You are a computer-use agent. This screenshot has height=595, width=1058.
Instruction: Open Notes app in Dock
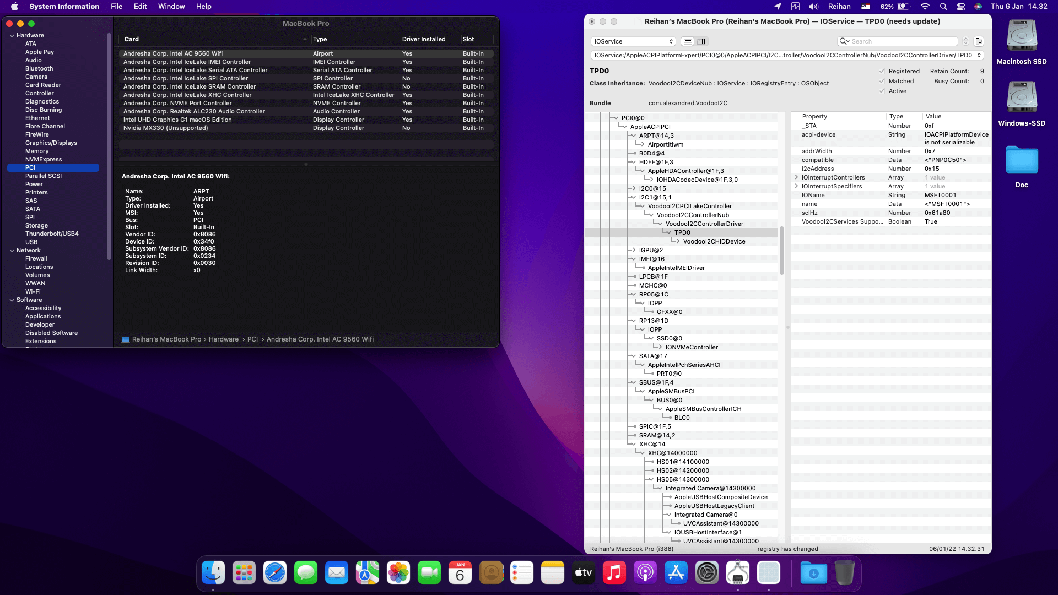[x=553, y=573]
